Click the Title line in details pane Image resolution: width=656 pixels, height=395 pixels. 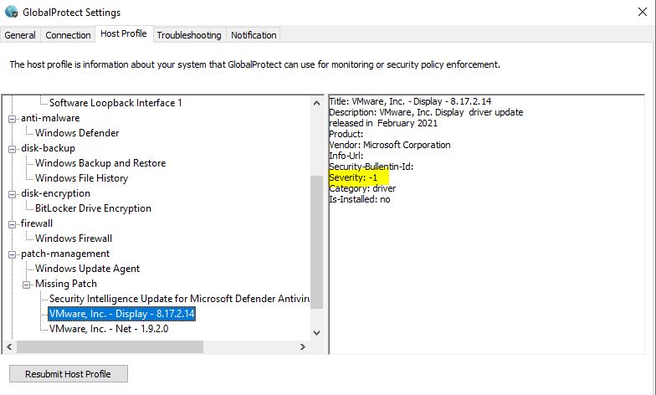(410, 101)
